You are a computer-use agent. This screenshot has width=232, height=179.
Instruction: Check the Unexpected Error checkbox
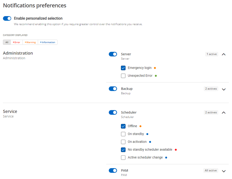(x=123, y=76)
